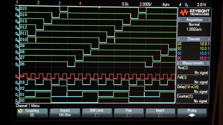Image resolution: width=223 pixels, height=125 pixels.
Task: Open the Channels panel header
Action: coord(194,39)
